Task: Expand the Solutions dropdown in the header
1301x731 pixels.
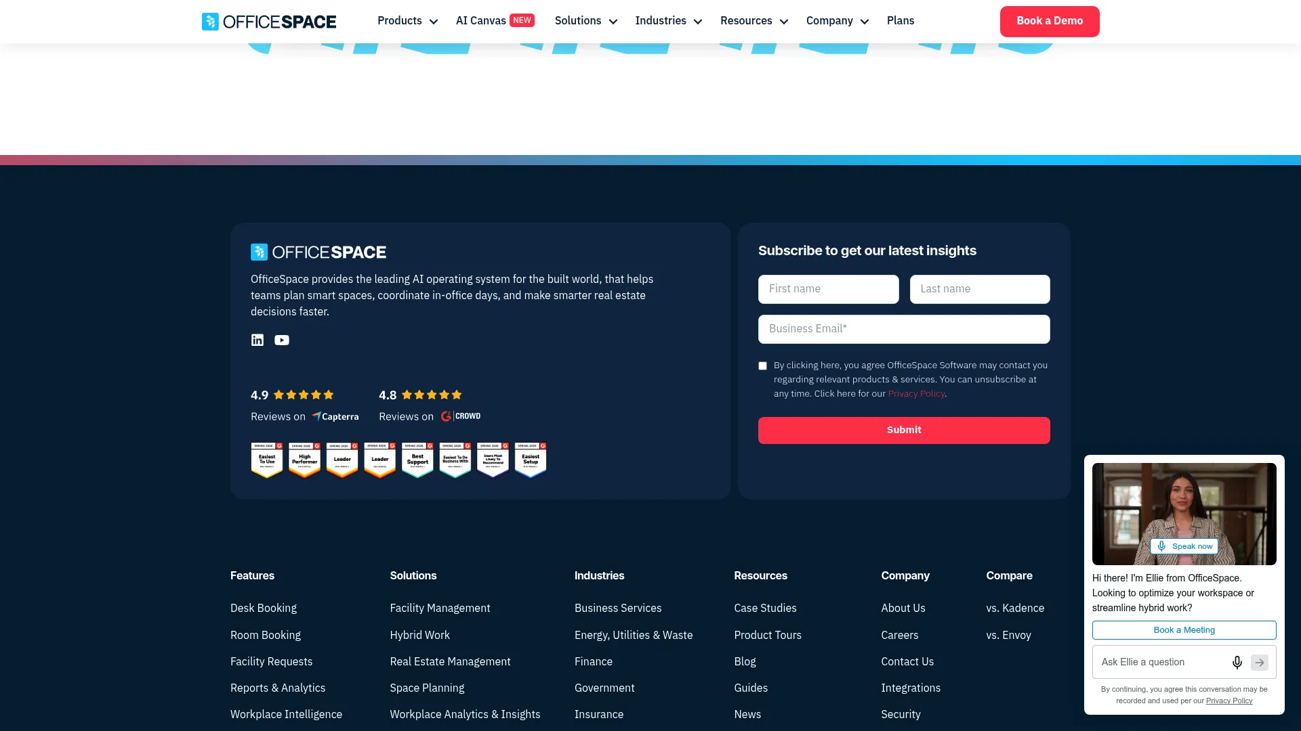Action: click(x=586, y=21)
